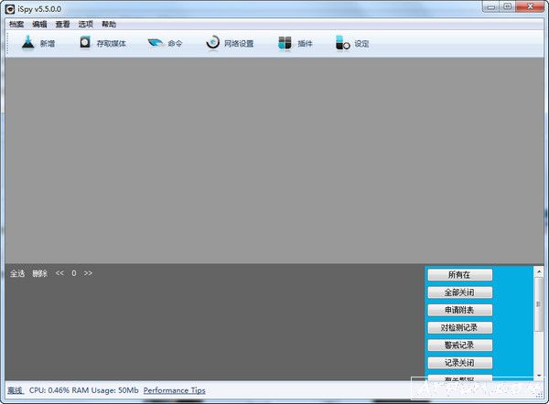Image resolution: width=549 pixels, height=404 pixels.
Task: Click the 命令 commands icon
Action: pyautogui.click(x=156, y=43)
